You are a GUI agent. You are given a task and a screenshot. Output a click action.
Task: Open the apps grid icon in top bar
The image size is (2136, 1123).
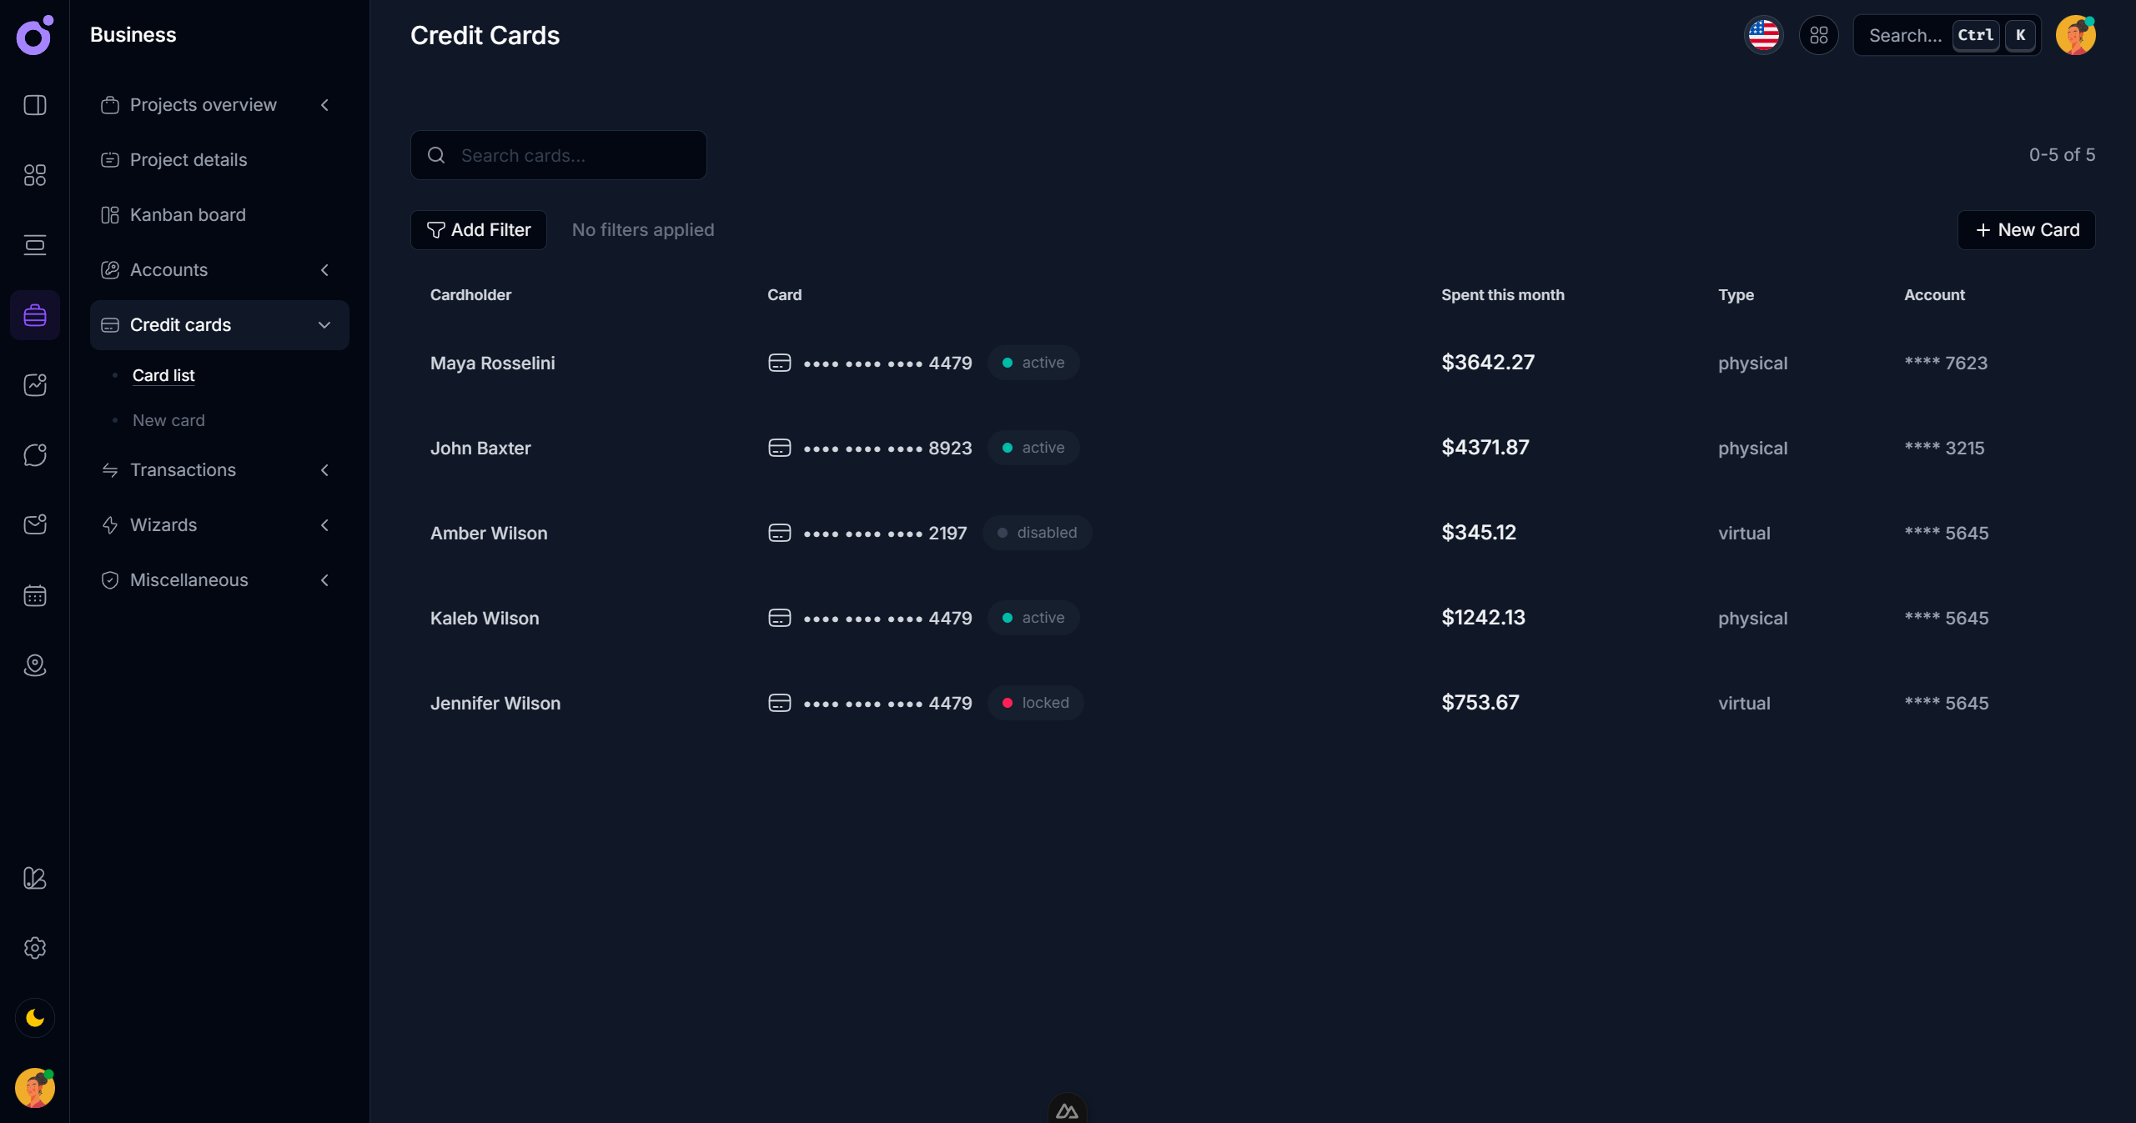1818,35
